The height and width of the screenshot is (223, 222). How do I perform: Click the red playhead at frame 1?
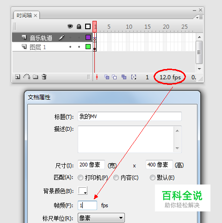pos(95,27)
